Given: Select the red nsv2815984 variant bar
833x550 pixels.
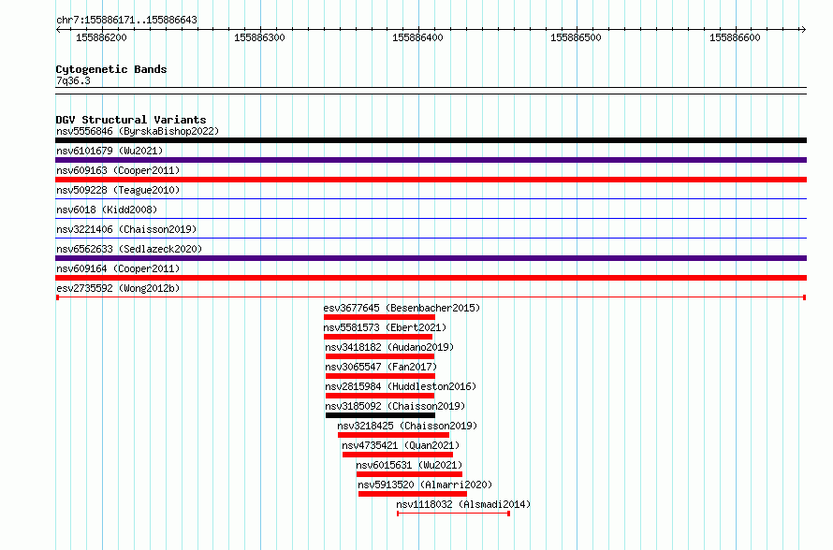Looking at the screenshot, I should [380, 396].
